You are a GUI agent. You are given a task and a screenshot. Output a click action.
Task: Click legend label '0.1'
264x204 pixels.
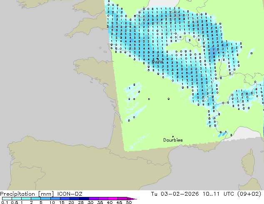point(5,202)
